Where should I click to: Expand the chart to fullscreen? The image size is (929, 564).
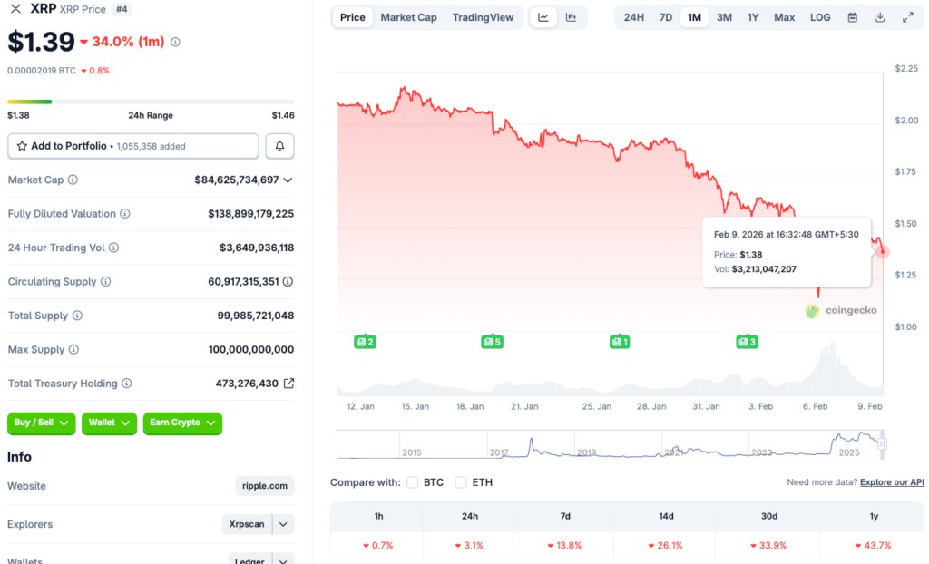[x=907, y=16]
